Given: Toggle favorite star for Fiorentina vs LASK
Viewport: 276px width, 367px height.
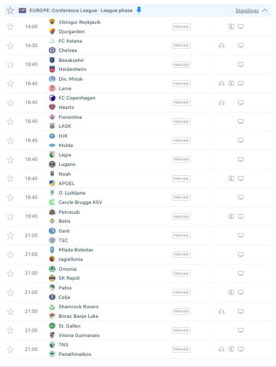Looking at the screenshot, I should click(x=10, y=121).
